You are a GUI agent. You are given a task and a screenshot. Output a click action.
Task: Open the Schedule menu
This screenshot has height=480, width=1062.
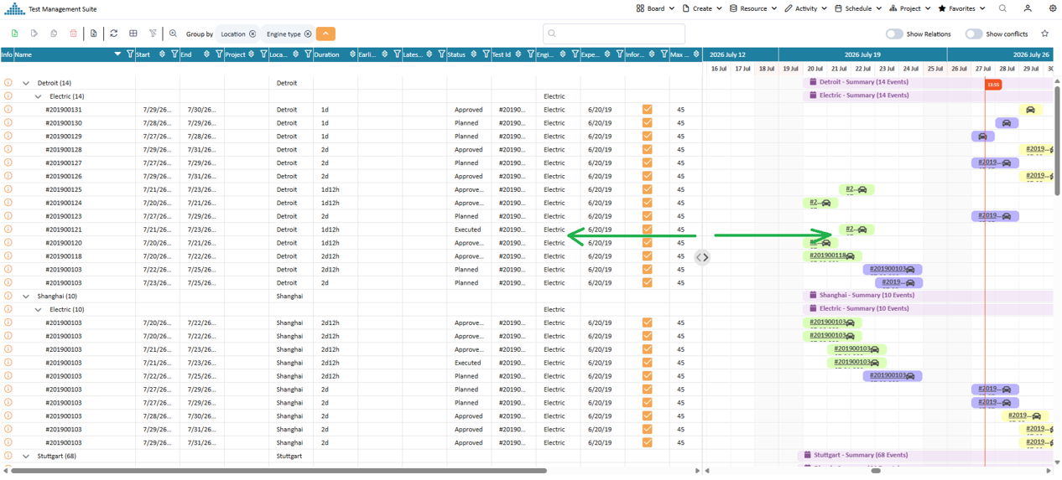(857, 8)
